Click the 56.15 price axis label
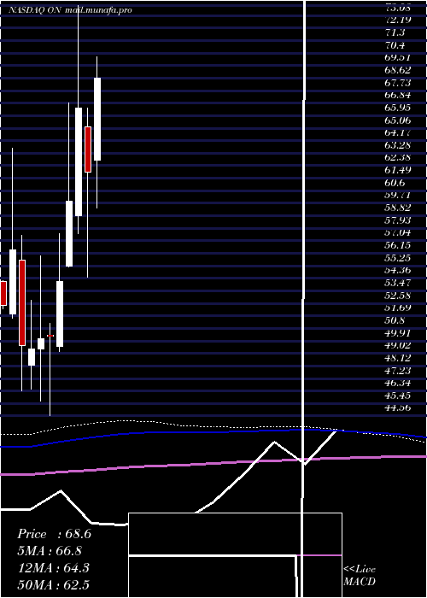The image size is (427, 598). point(397,245)
